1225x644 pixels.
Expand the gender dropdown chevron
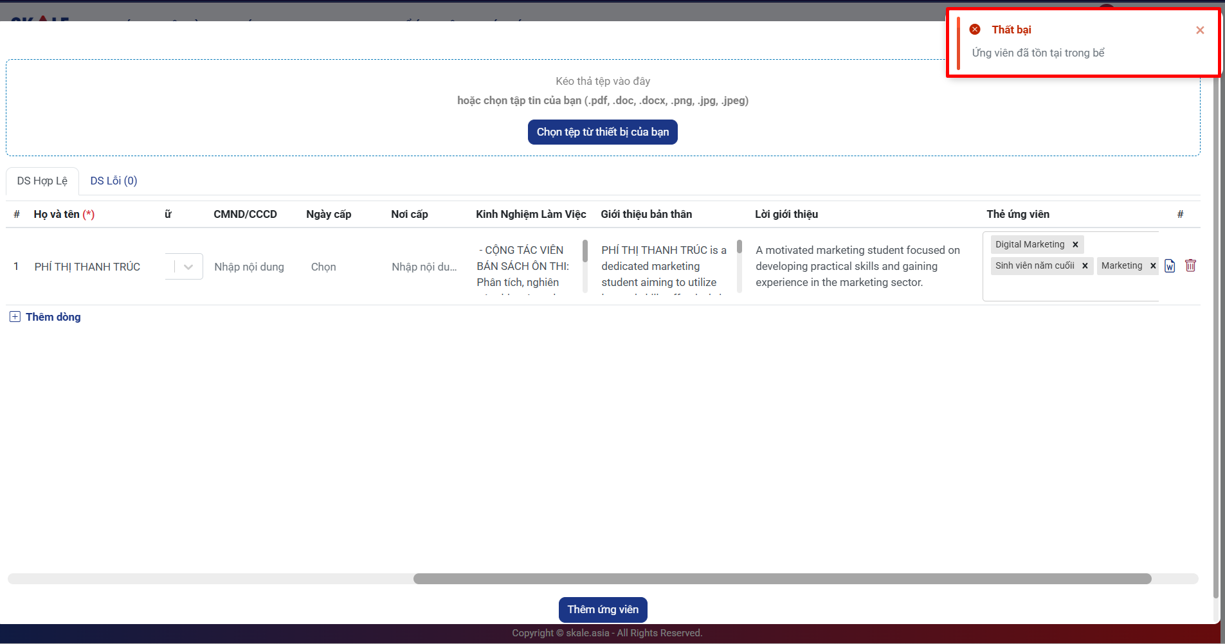tap(188, 267)
